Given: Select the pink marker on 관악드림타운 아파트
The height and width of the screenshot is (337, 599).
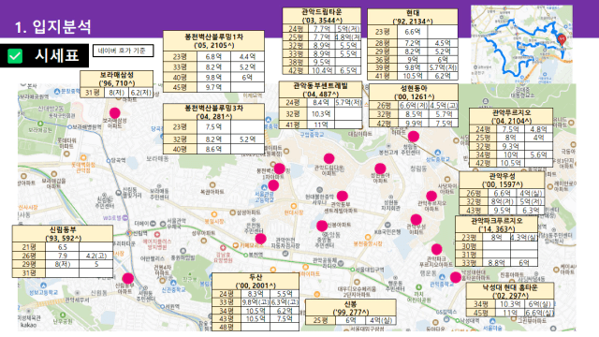Looking at the screenshot, I should (x=329, y=158).
